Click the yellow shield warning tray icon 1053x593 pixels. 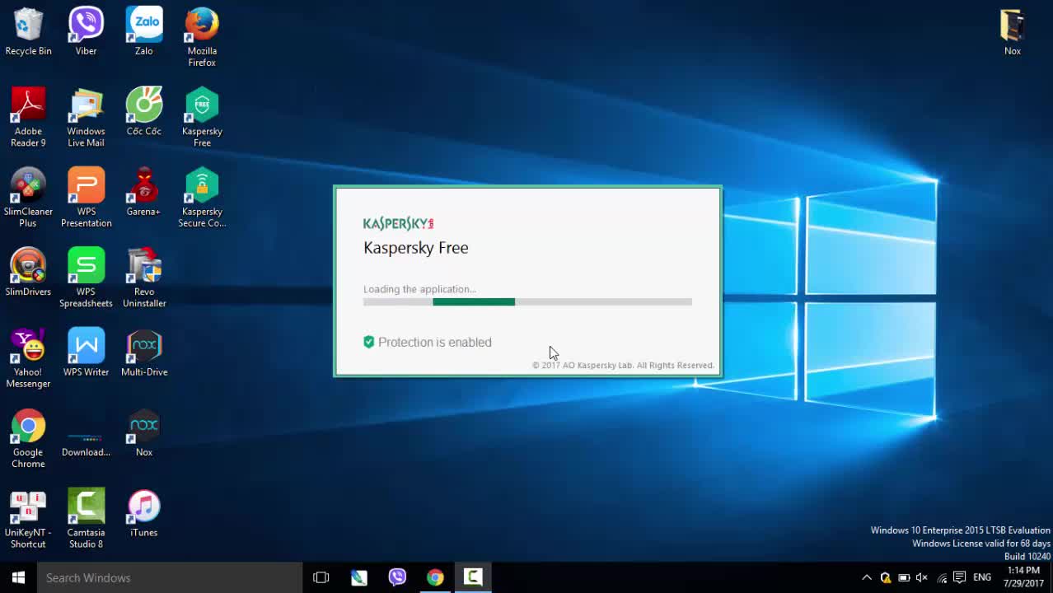point(886,577)
